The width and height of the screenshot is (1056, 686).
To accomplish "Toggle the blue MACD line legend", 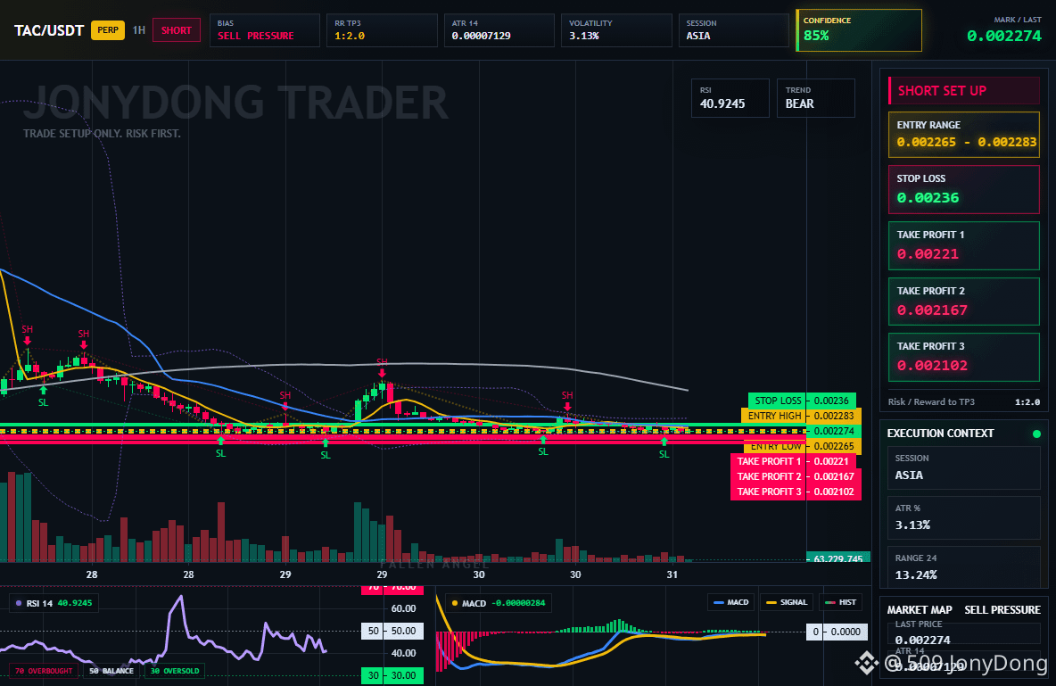I will click(730, 602).
